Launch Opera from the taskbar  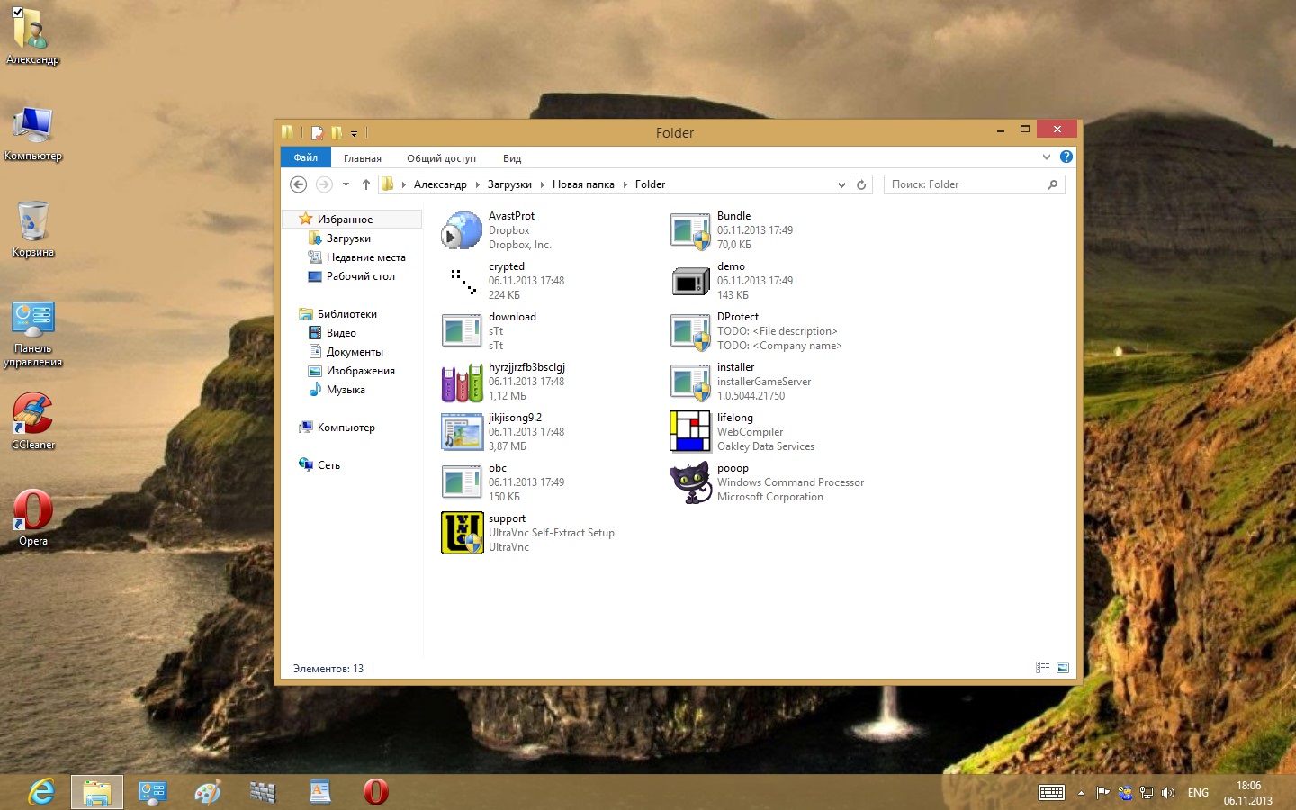click(x=375, y=792)
